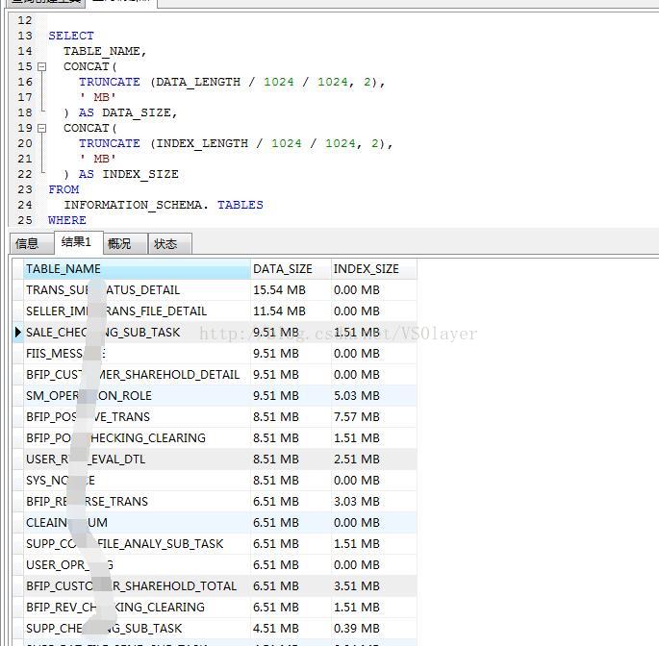Select the current row arrow indicator
Screen dimensions: 659x646
(x=17, y=333)
